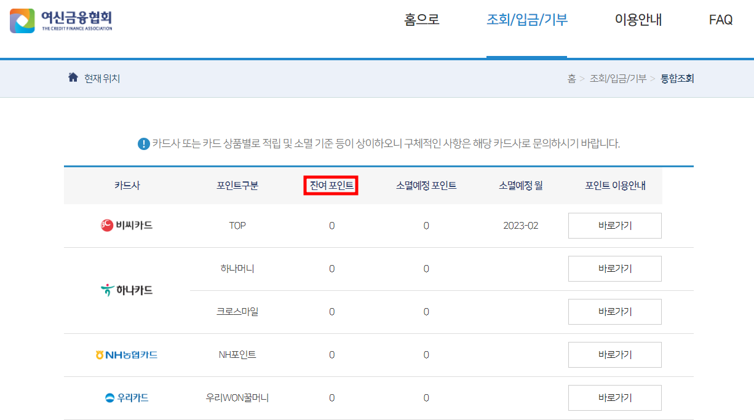Image resolution: width=754 pixels, height=420 pixels.
Task: Click the 우리카드 logo
Action: click(x=127, y=398)
